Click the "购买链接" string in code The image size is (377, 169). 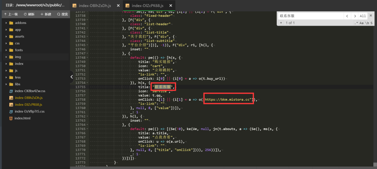pyautogui.click(x=162, y=62)
